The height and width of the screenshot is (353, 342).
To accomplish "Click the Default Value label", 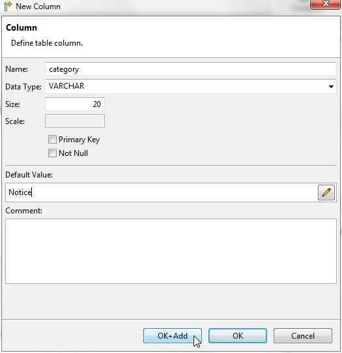I will [29, 175].
